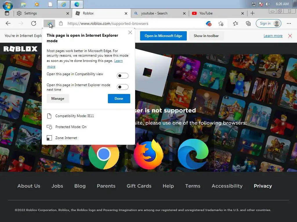Close the Roblox tab

coord(126,13)
